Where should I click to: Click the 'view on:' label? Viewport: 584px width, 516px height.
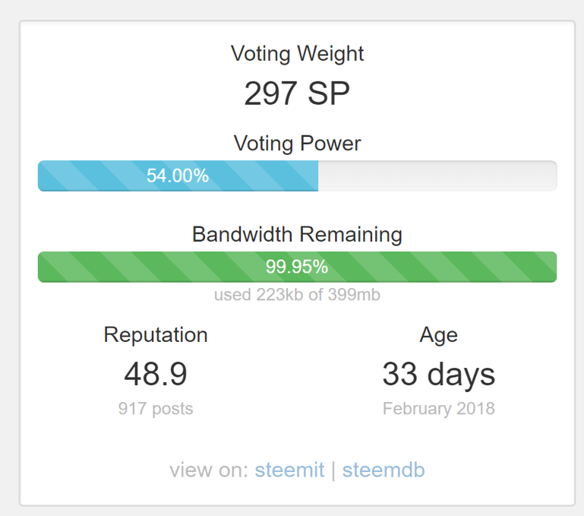pyautogui.click(x=209, y=470)
